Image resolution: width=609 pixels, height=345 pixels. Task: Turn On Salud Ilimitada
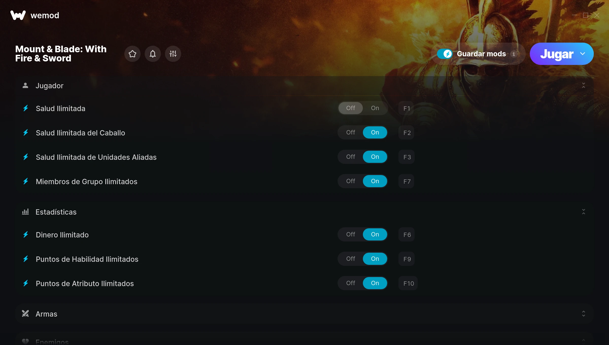click(375, 108)
